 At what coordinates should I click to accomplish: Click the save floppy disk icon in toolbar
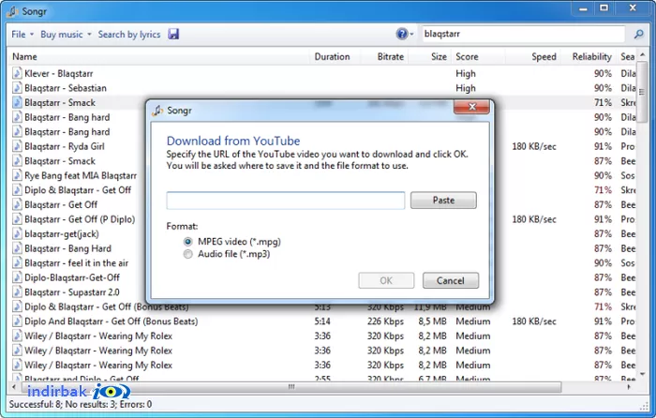(x=173, y=34)
